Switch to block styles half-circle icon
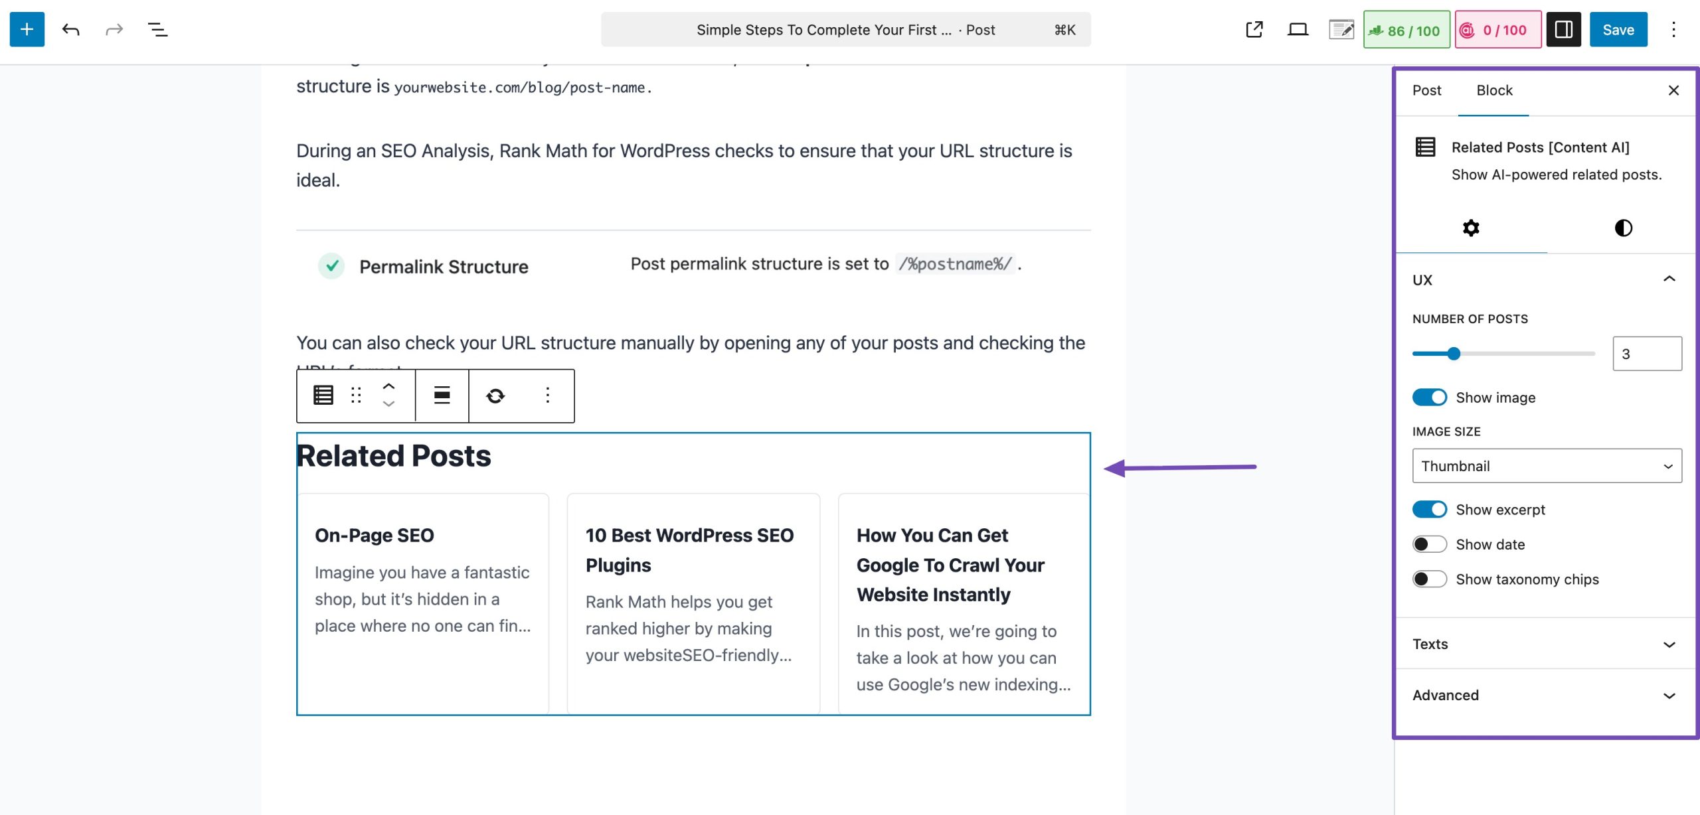 1623,228
